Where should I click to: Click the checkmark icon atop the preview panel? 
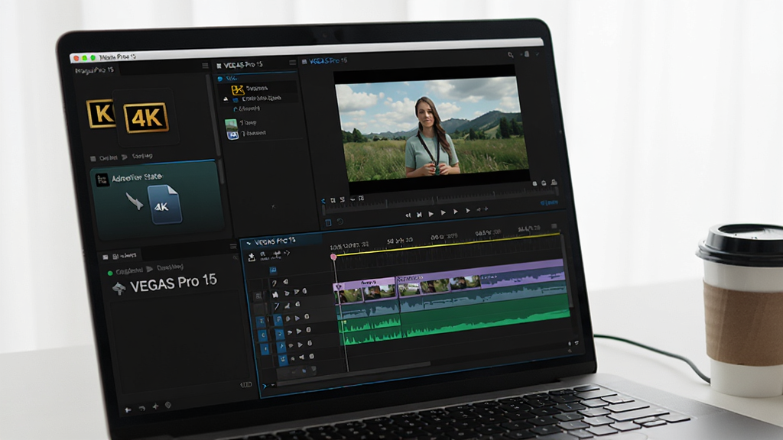538,54
